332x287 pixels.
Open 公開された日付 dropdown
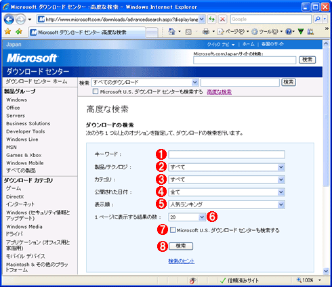(x=281, y=192)
